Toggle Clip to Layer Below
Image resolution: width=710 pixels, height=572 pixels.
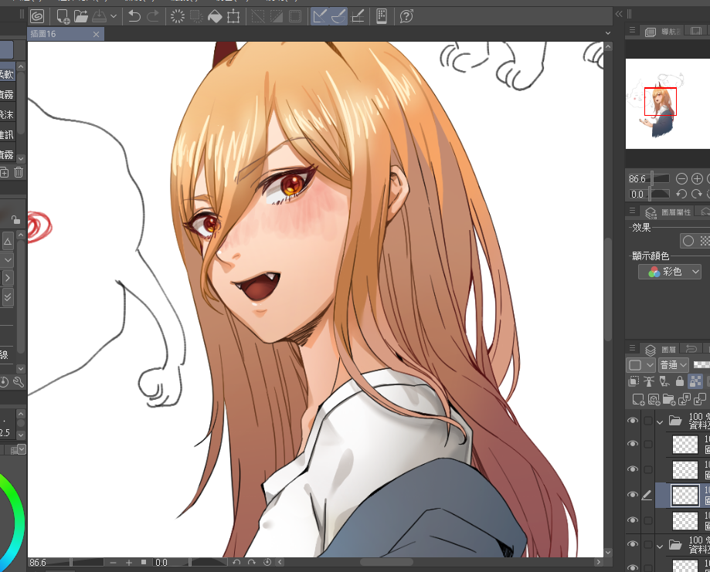click(634, 381)
